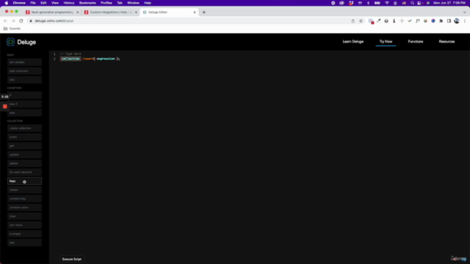Click the checkmark extension icon

(x=410, y=21)
